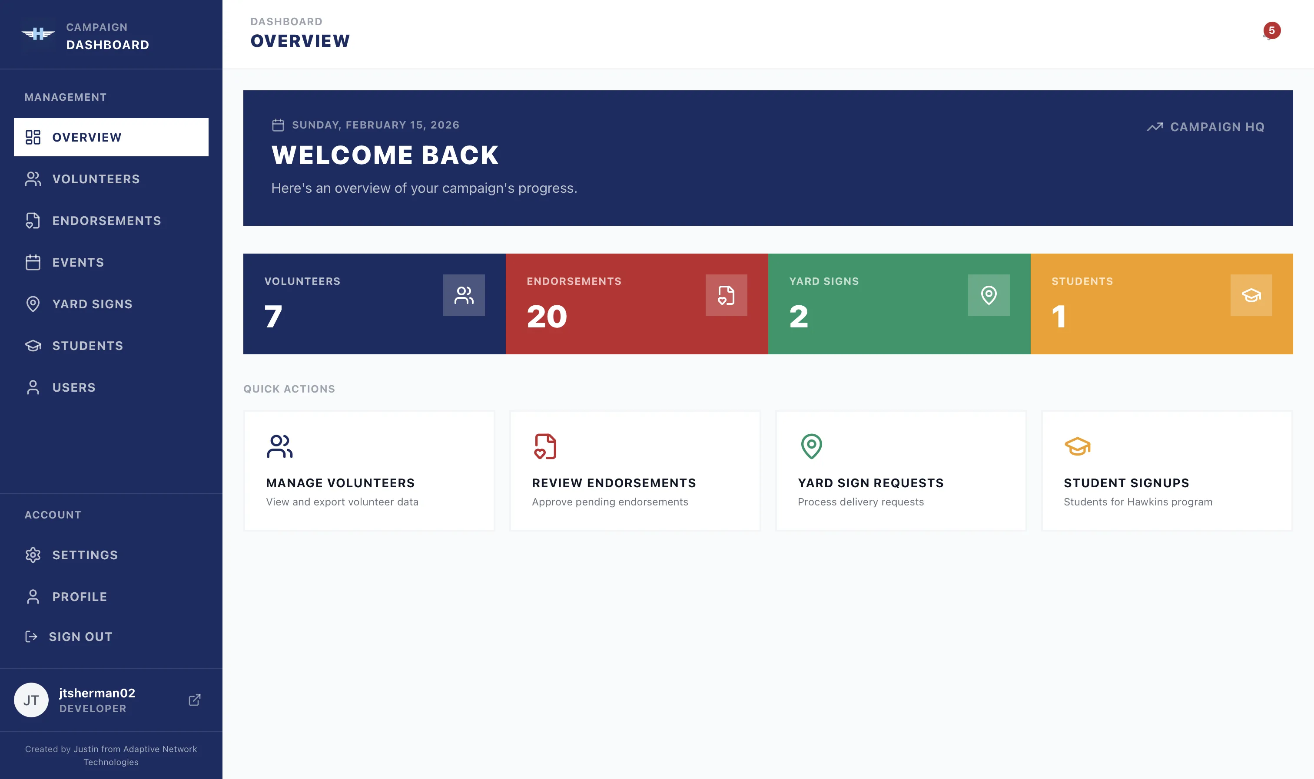Viewport: 1314px width, 779px height.
Task: Open Settings via the gear icon
Action: pos(33,555)
